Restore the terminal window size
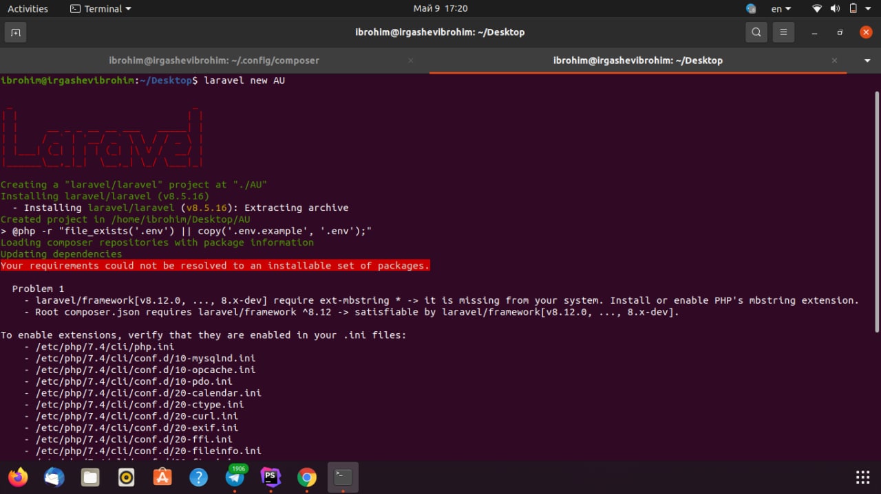This screenshot has width=881, height=494. pyautogui.click(x=840, y=32)
